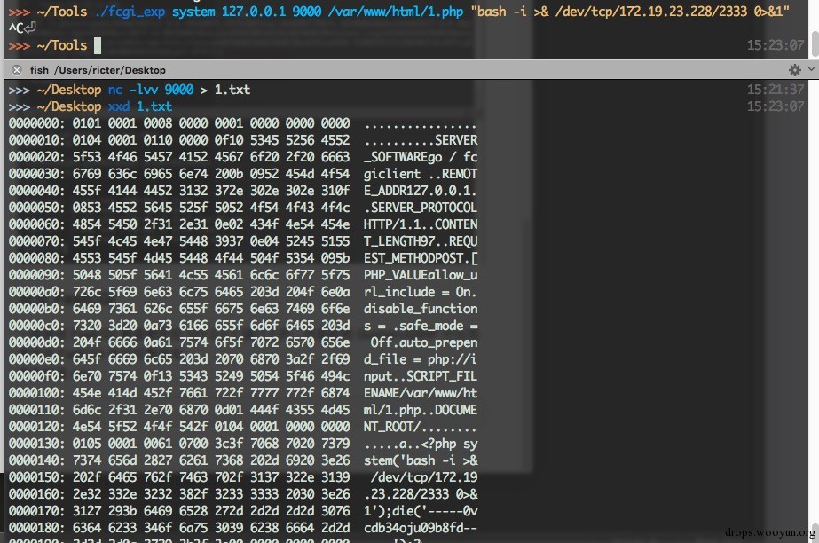Screen dimensions: 819x543
Task: Click hex offset label 0000010:
Action: pos(36,140)
